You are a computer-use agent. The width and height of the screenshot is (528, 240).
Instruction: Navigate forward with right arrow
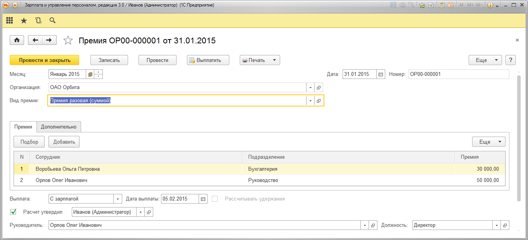(x=49, y=40)
